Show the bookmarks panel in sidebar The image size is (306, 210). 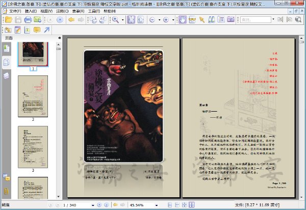[x=6, y=48]
